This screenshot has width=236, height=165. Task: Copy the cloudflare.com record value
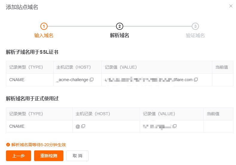tap(196, 80)
